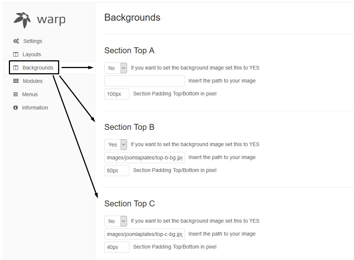Click the top-b-bg.jpg image path field
The width and height of the screenshot is (354, 260).
pos(144,158)
